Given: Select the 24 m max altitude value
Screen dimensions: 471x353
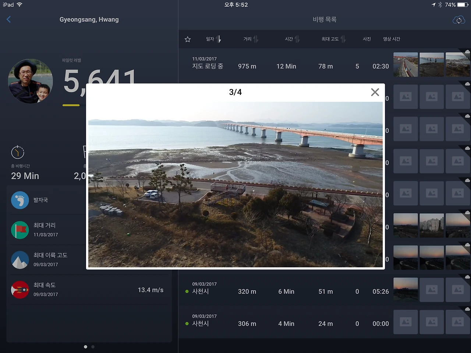Looking at the screenshot, I should coord(326,324).
